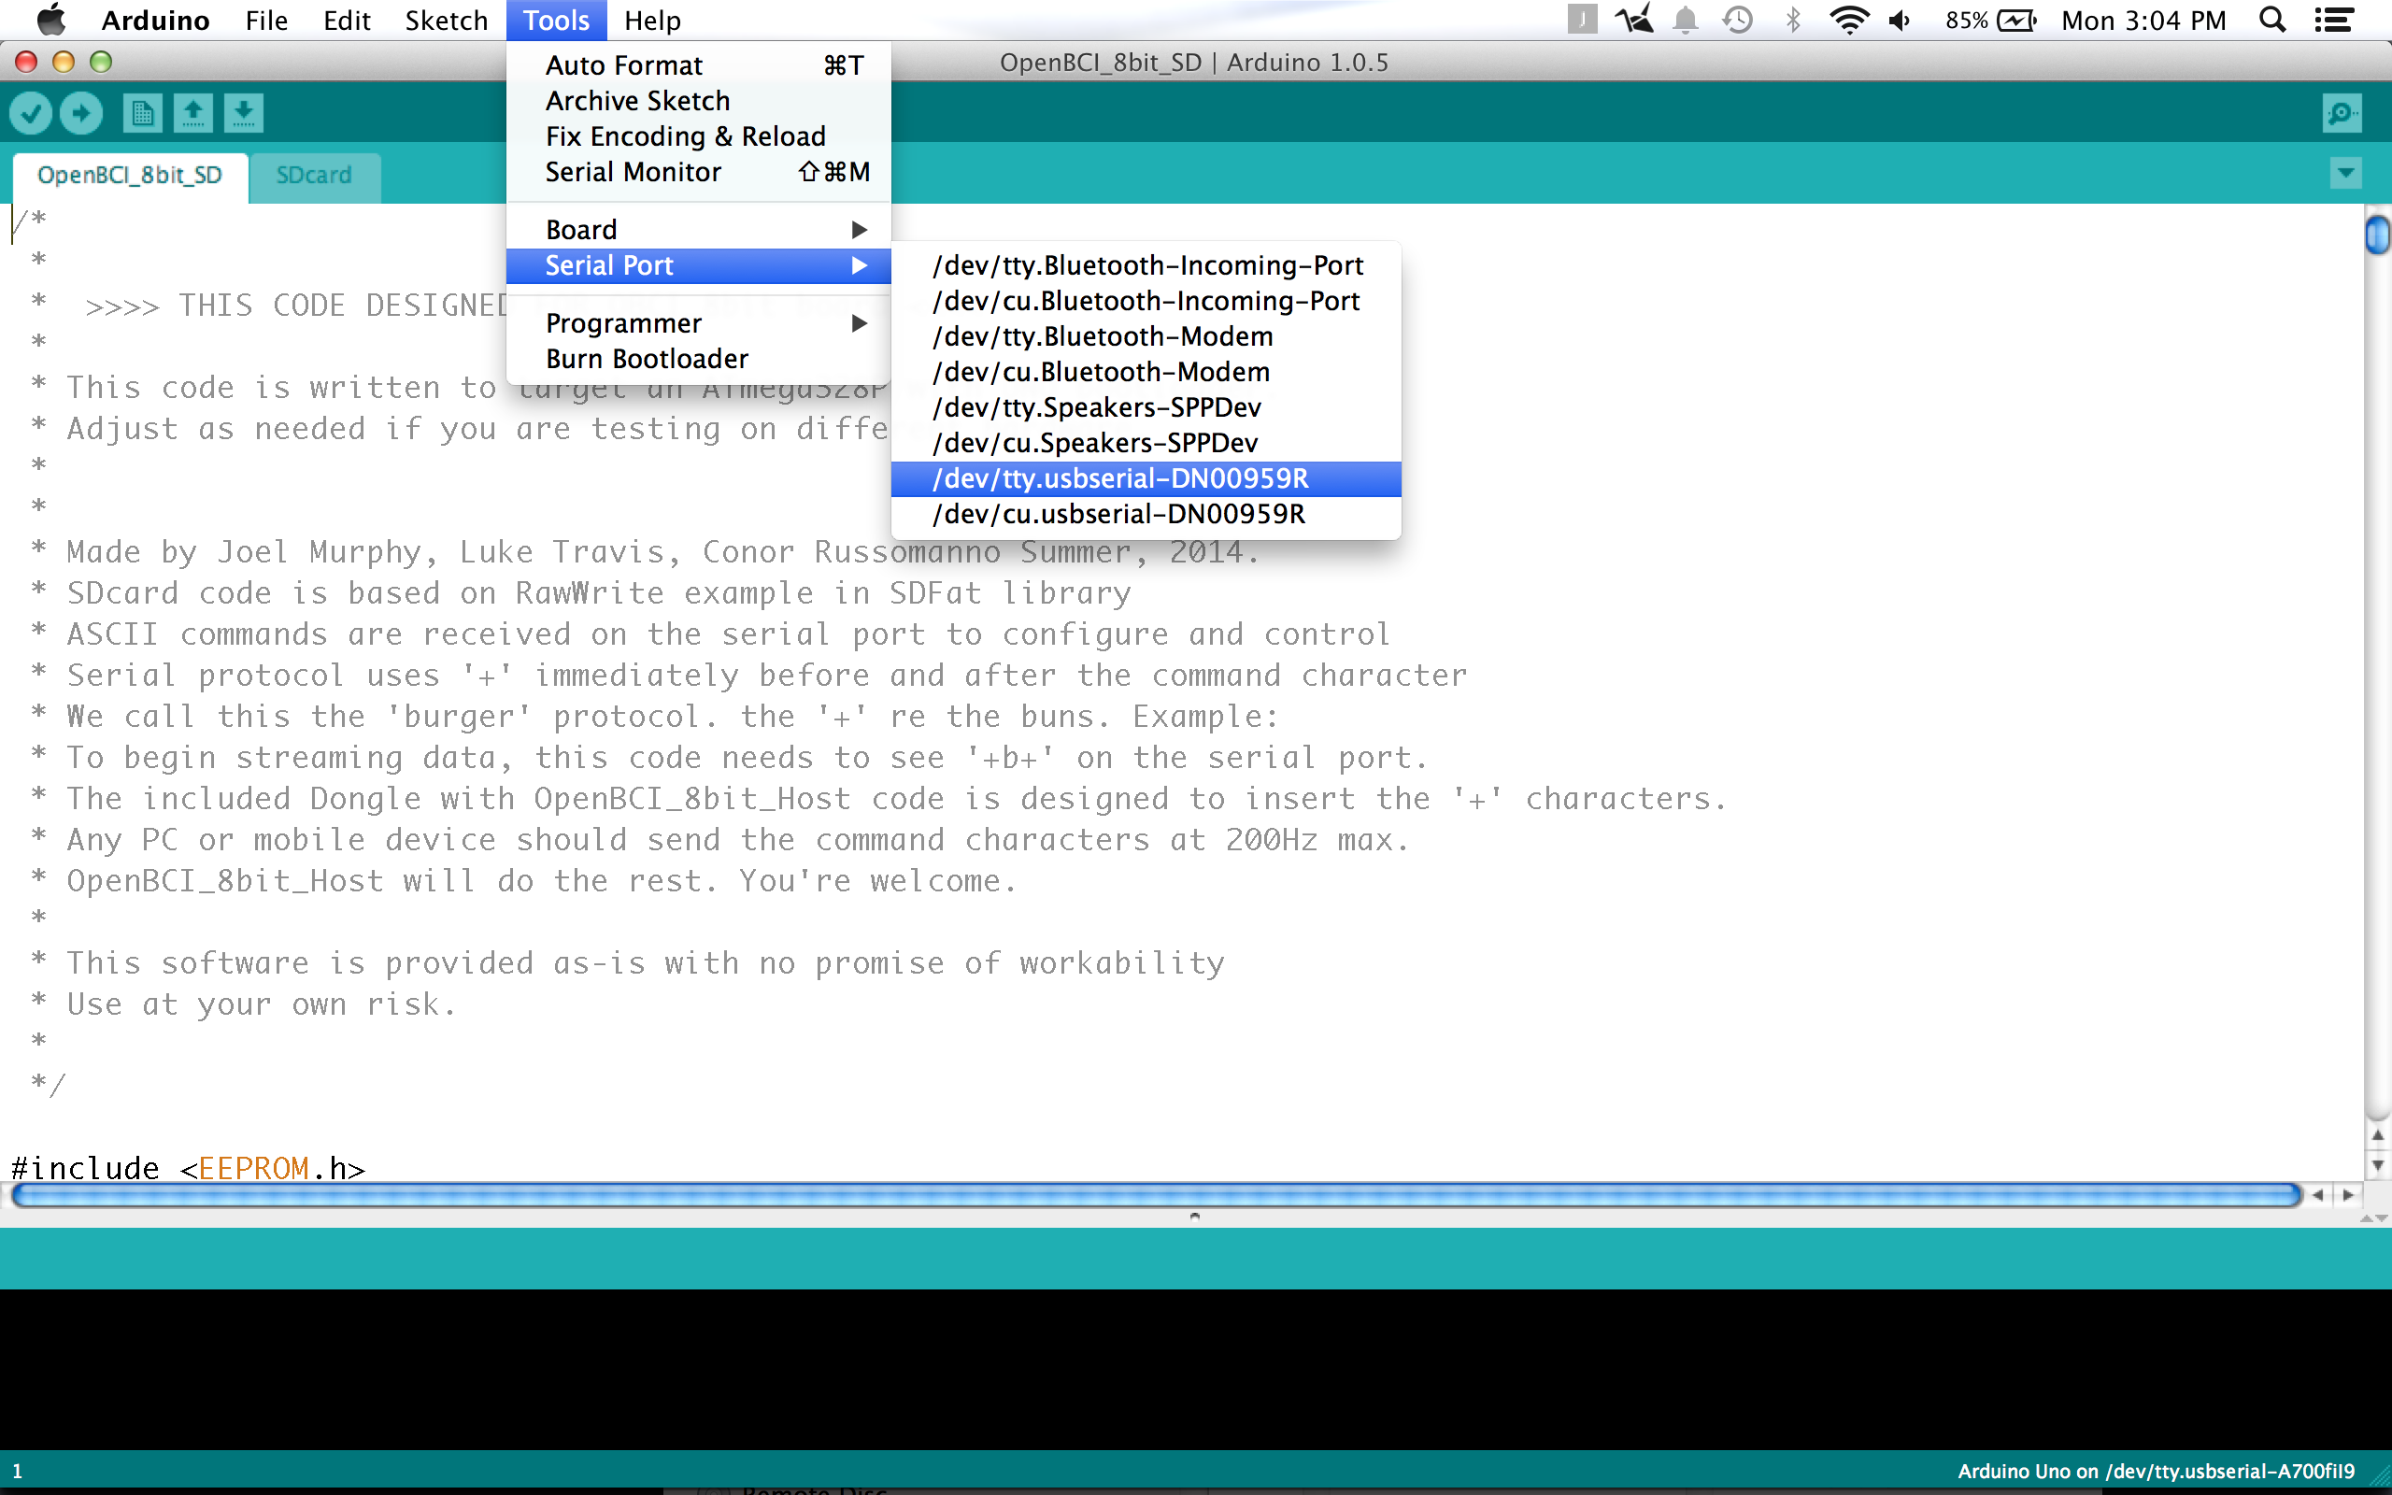Choose Auto Format from Tools menu
2392x1495 pixels.
click(624, 65)
